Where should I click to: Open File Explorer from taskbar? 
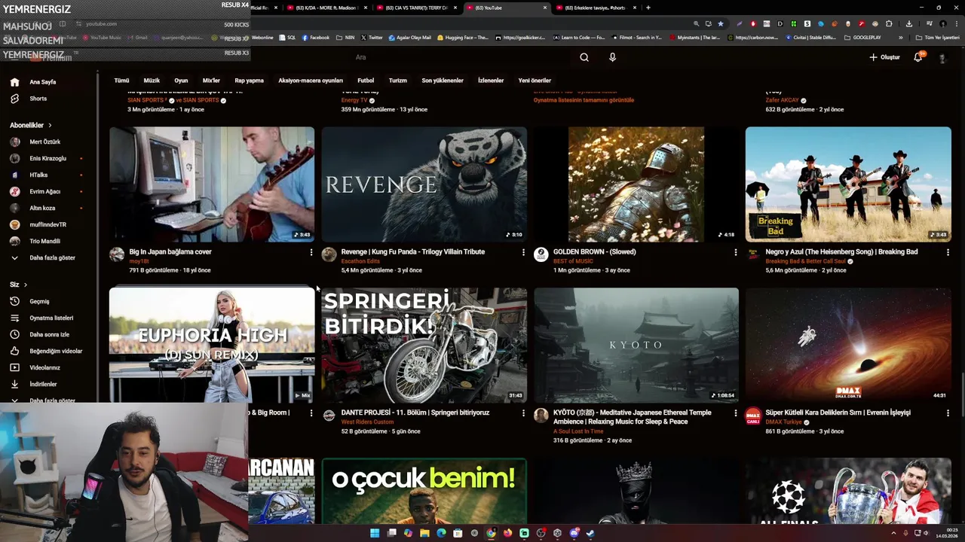[424, 533]
